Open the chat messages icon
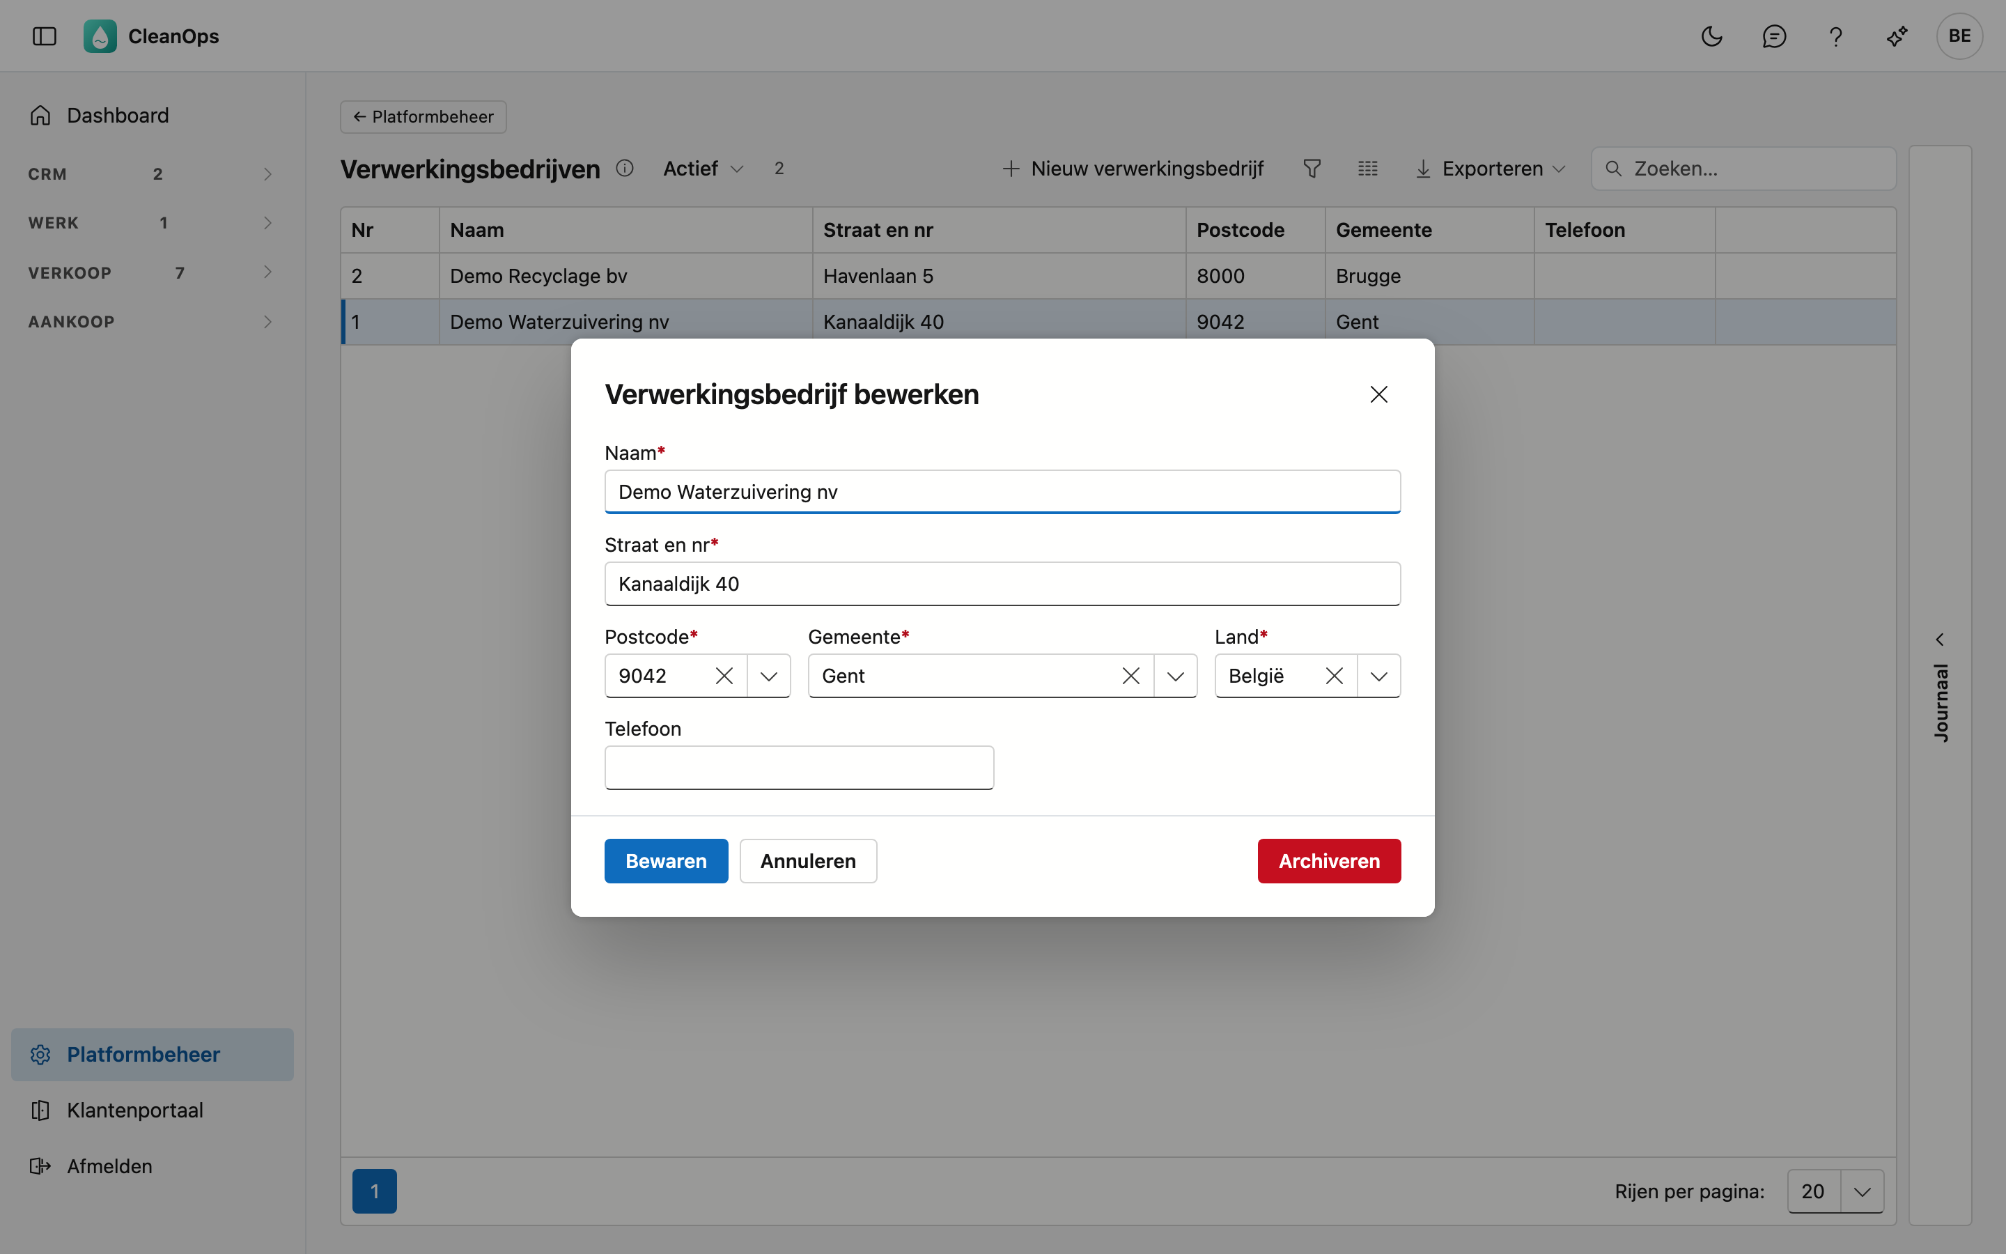The image size is (2006, 1254). pos(1774,36)
